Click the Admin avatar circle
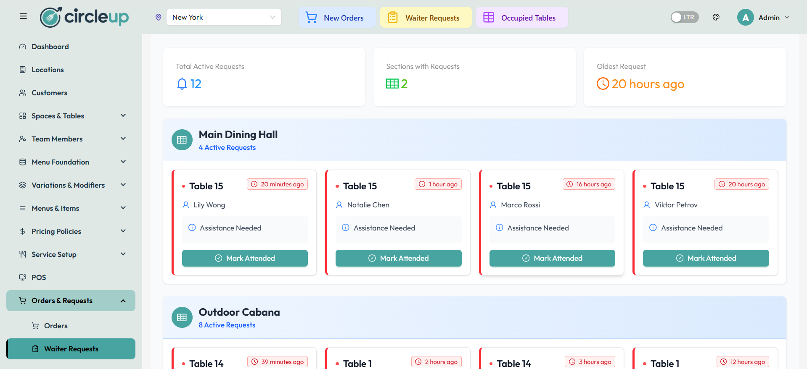The image size is (807, 369). click(745, 18)
